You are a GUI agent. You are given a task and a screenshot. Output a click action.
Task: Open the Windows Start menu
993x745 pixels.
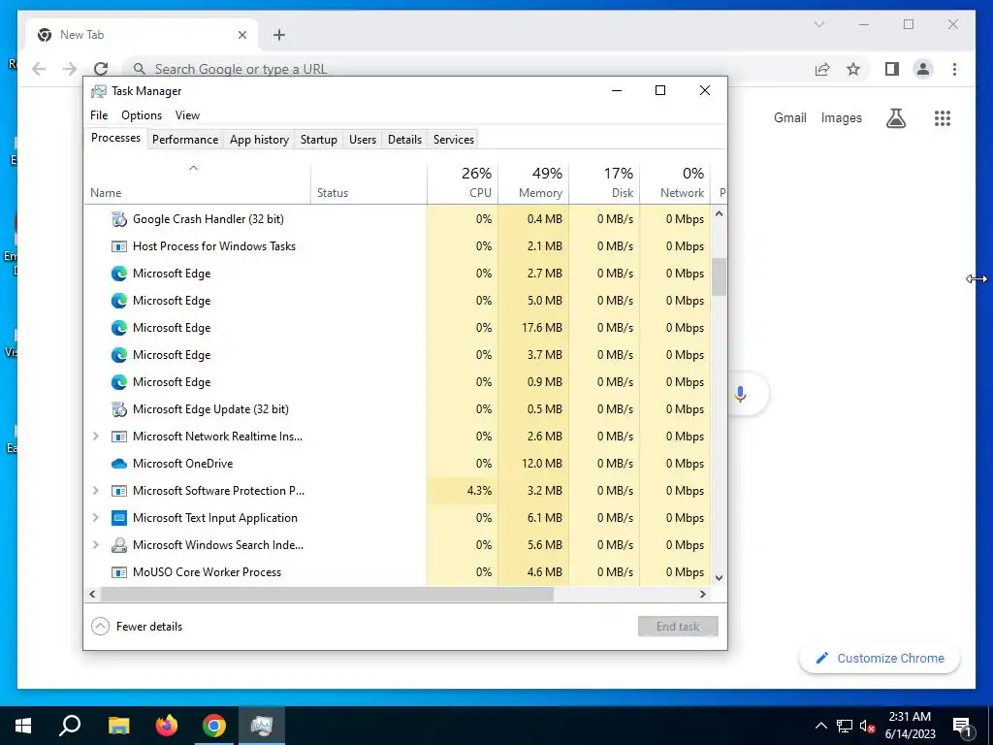(23, 726)
